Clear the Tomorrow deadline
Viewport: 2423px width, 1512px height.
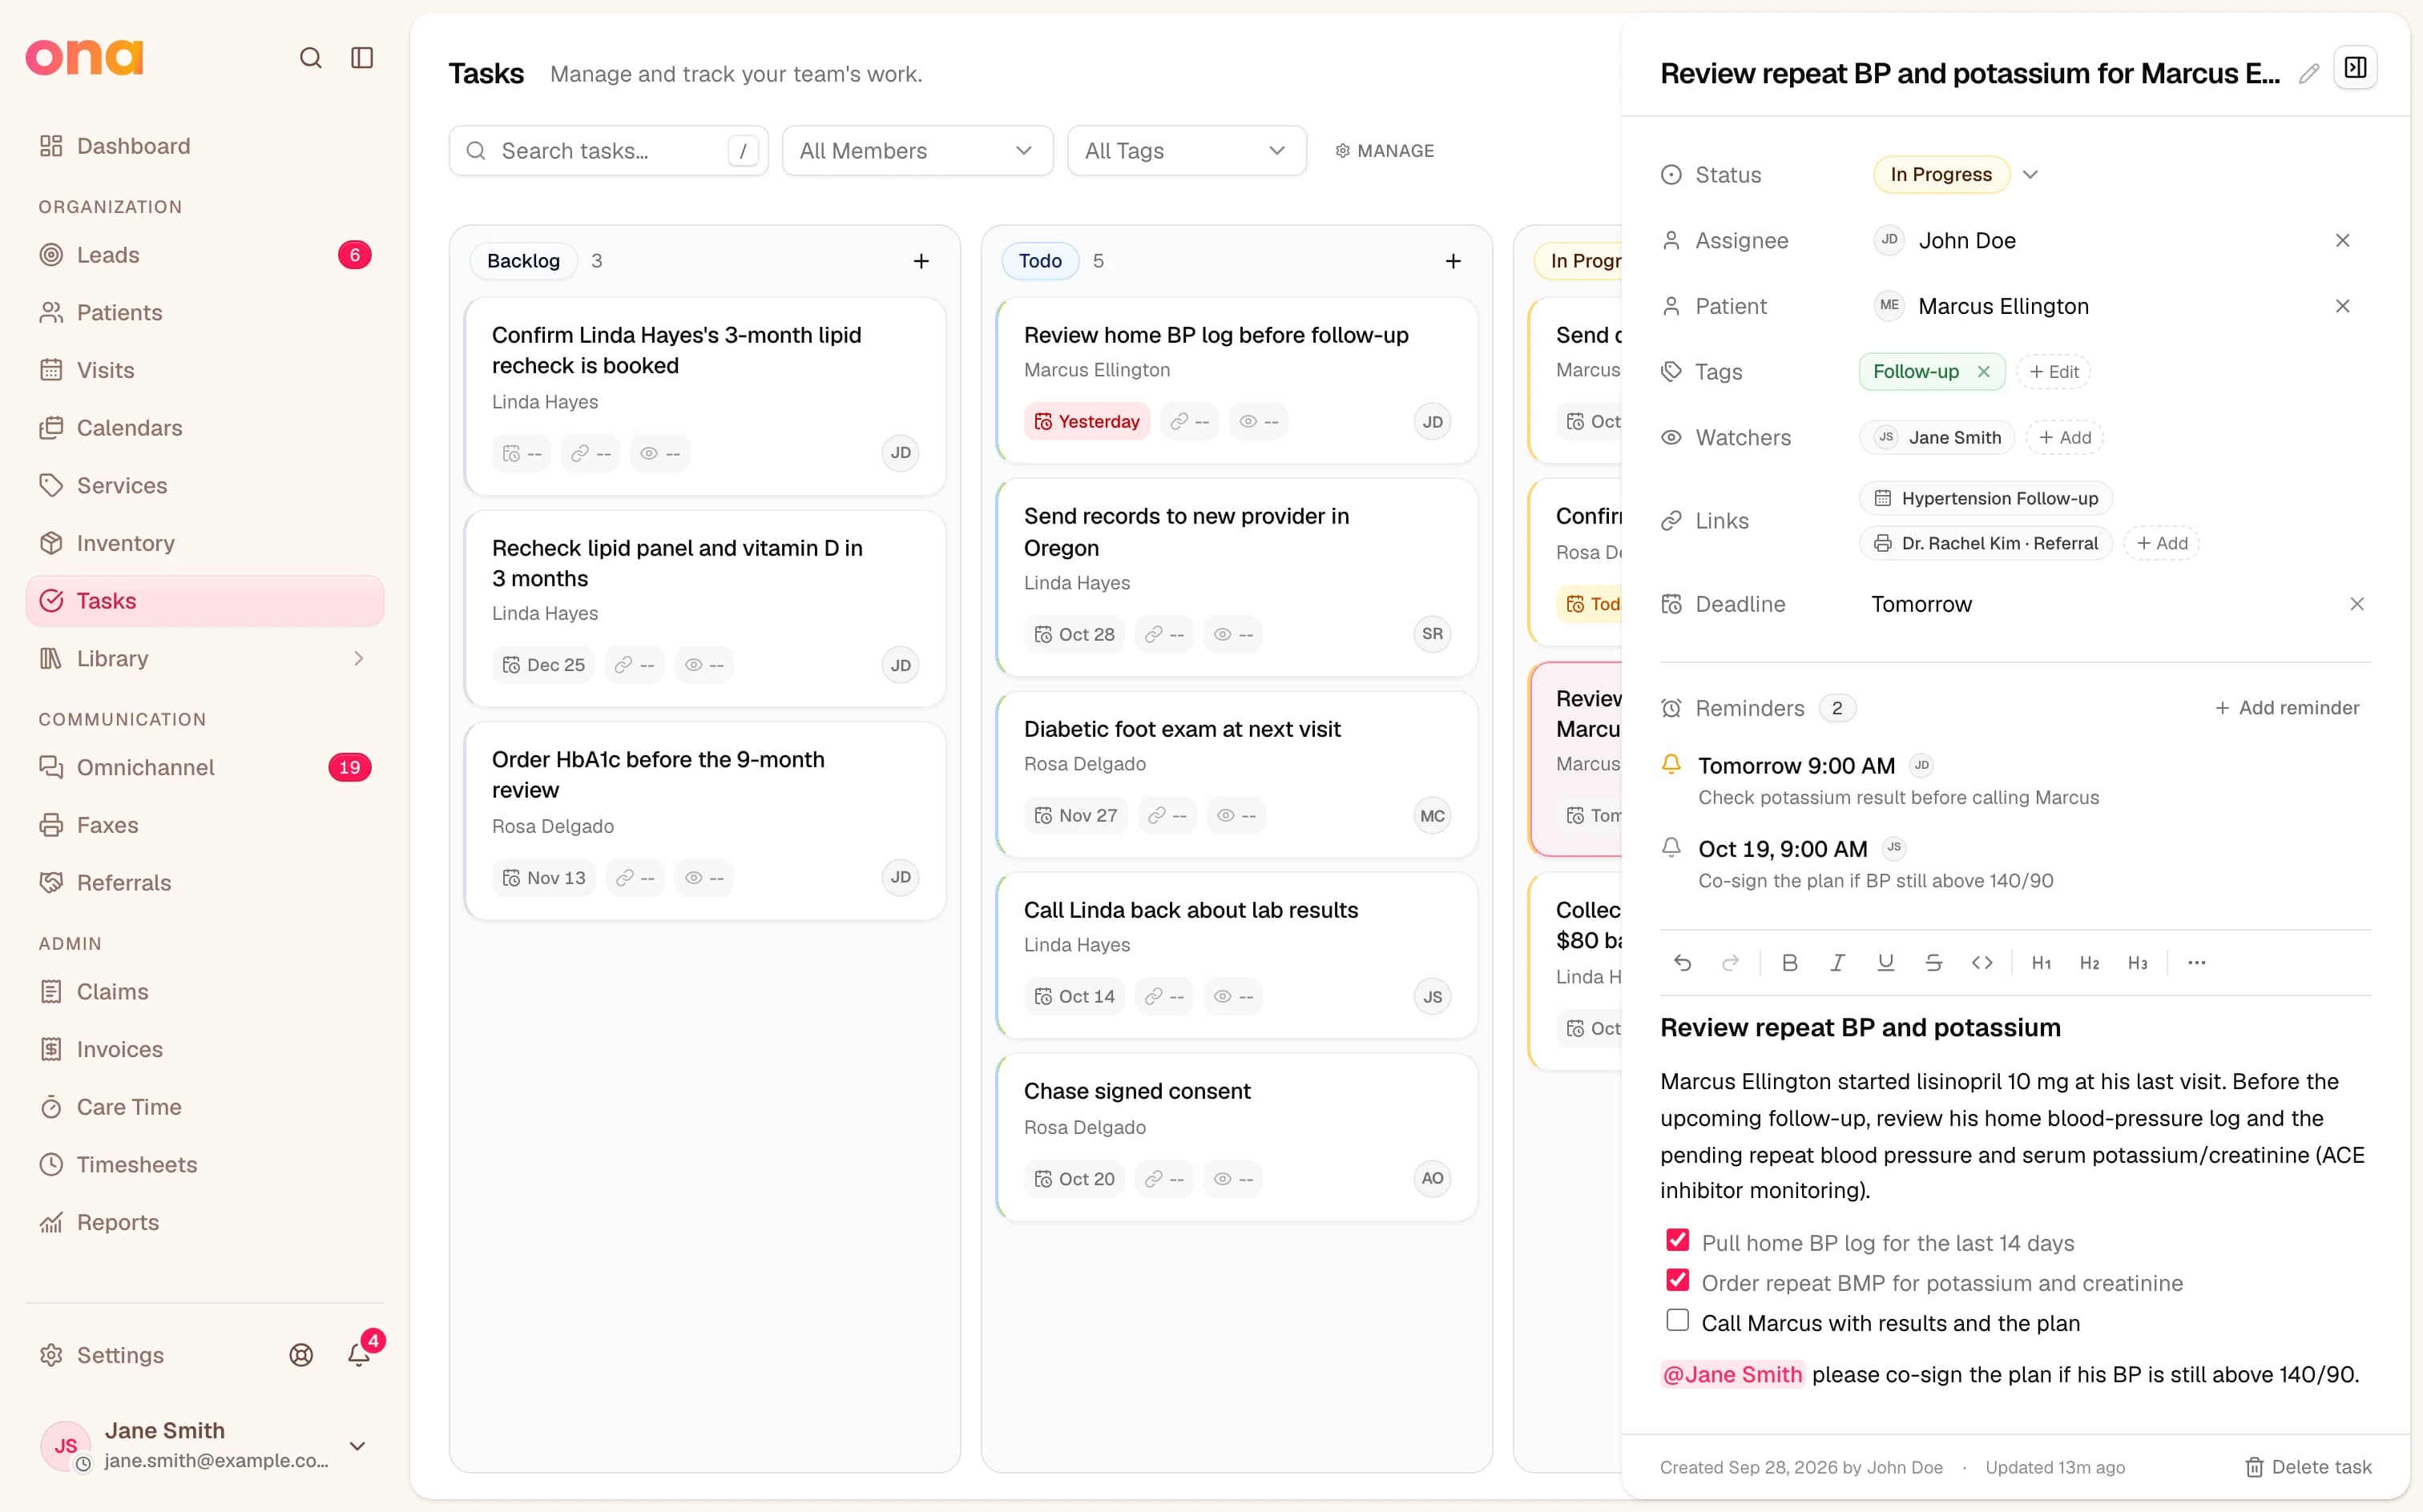coord(2356,604)
